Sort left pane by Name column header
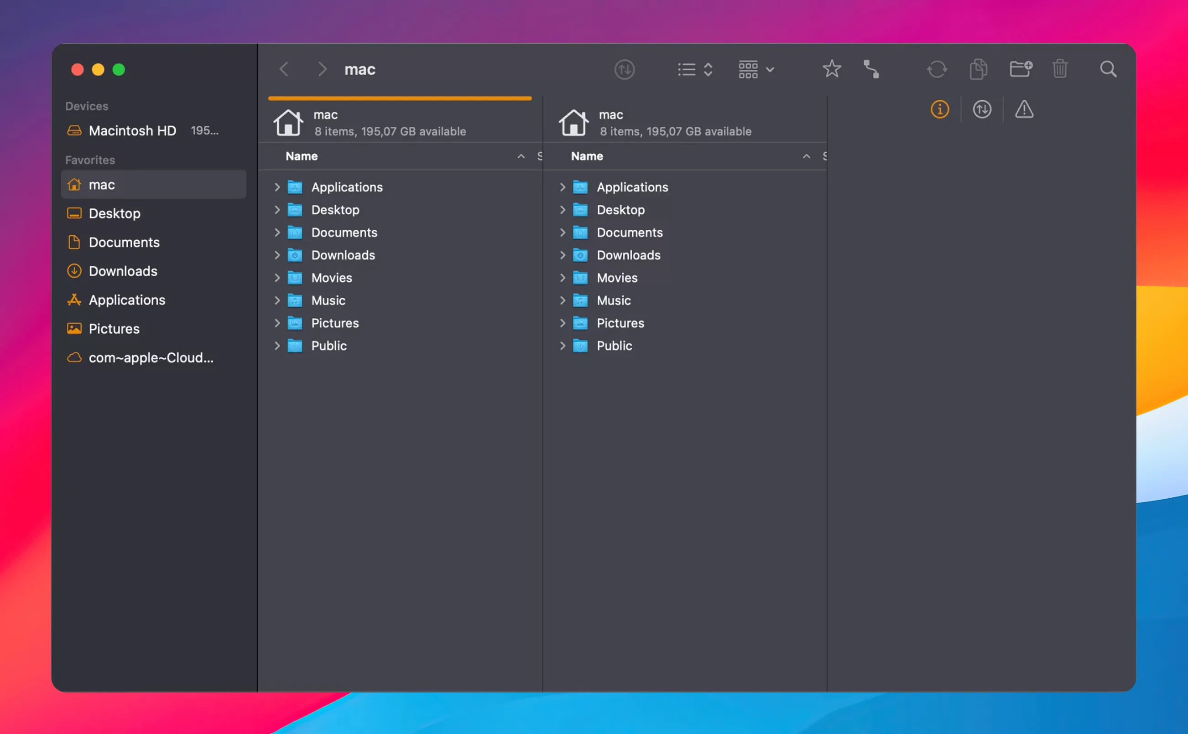This screenshot has height=734, width=1188. tap(302, 156)
